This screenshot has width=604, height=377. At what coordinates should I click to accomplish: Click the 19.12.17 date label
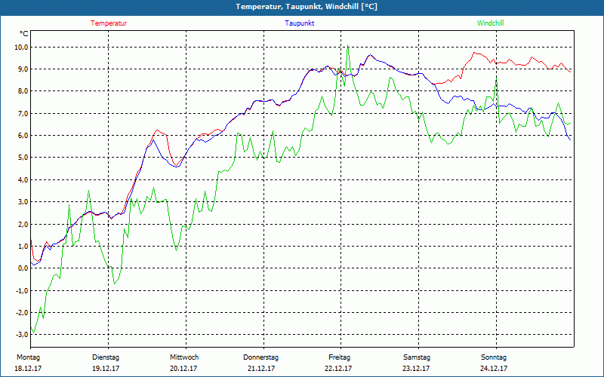[106, 369]
